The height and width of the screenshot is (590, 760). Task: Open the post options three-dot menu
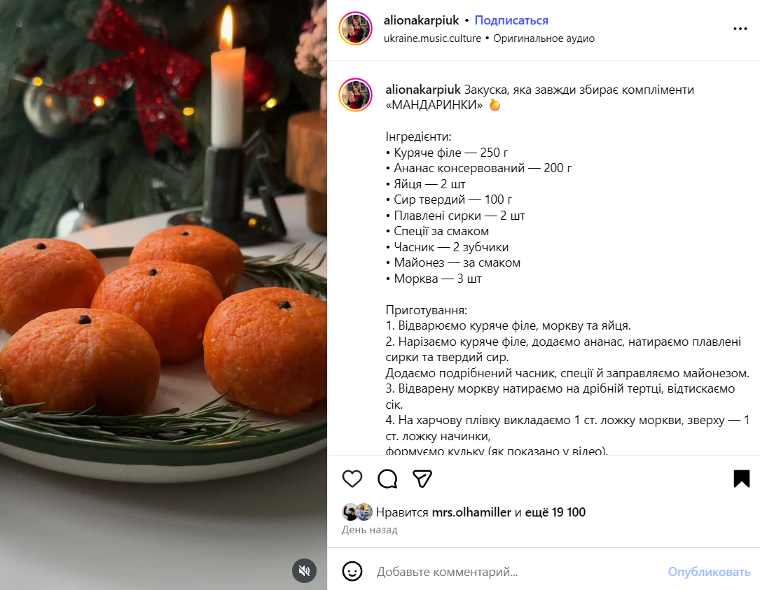tap(740, 29)
